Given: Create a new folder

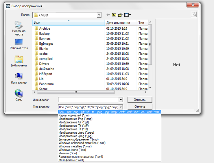Looking at the screenshot, I should [120, 15].
